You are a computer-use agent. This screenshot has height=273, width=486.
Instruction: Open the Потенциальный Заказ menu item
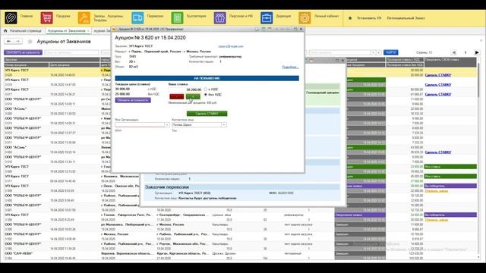tap(406, 18)
